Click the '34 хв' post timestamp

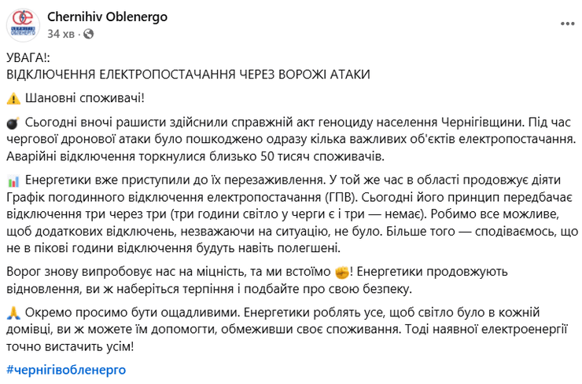tap(61, 34)
